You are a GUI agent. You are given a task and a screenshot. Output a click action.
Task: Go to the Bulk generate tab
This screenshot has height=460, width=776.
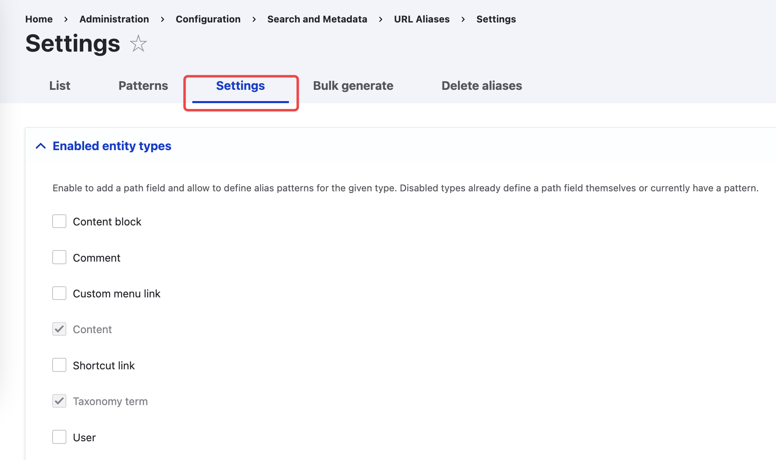(x=353, y=86)
